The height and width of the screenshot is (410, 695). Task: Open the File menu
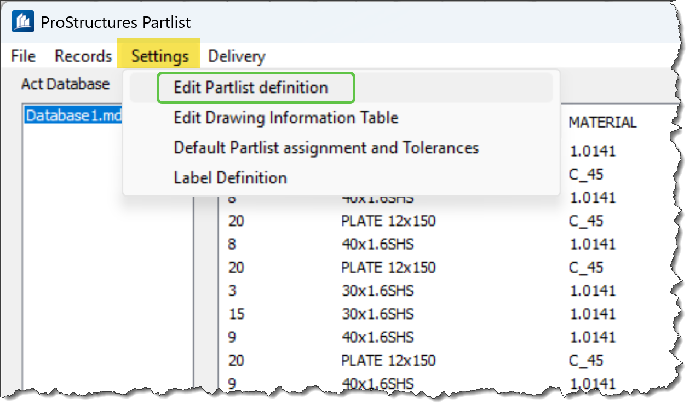pyautogui.click(x=23, y=56)
